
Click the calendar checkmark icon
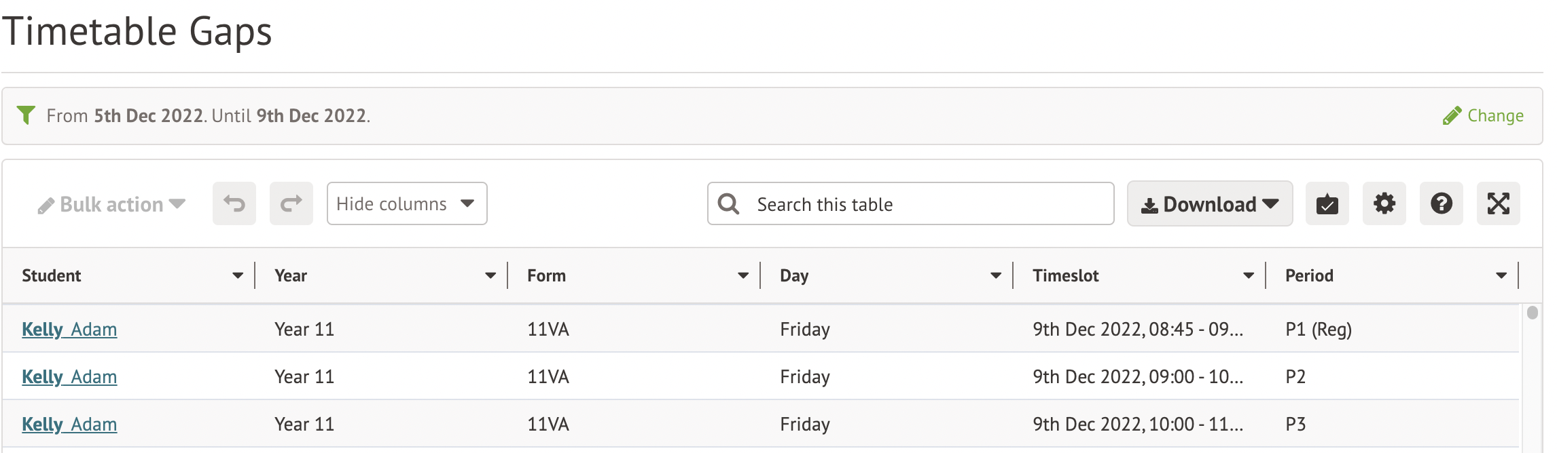(x=1327, y=203)
